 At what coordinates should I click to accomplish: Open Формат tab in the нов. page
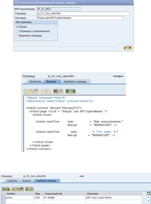[27, 181]
